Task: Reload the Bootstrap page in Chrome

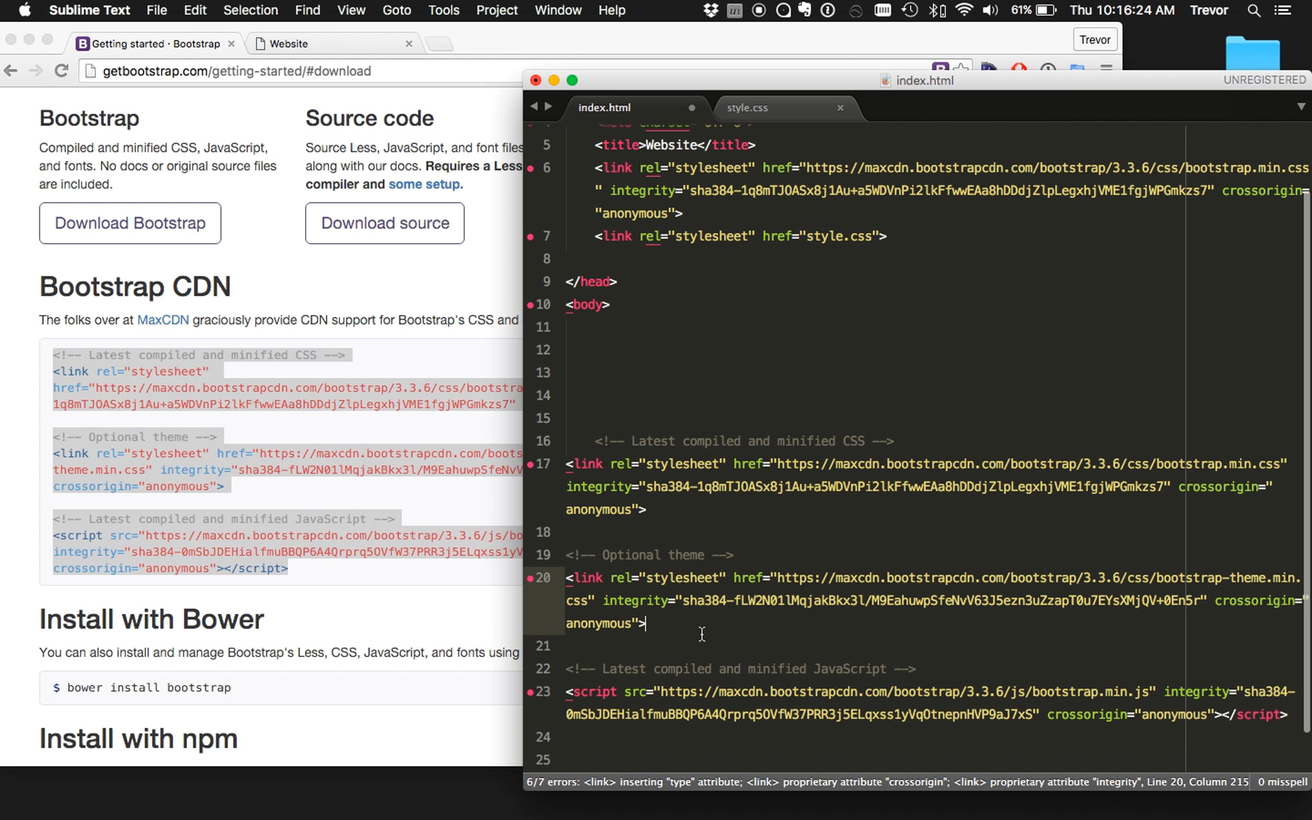Action: coord(61,71)
